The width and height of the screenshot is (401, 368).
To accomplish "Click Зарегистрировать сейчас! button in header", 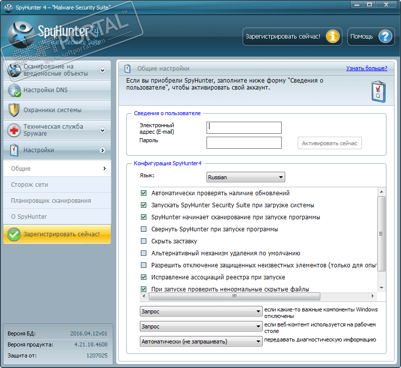I will 292,37.
